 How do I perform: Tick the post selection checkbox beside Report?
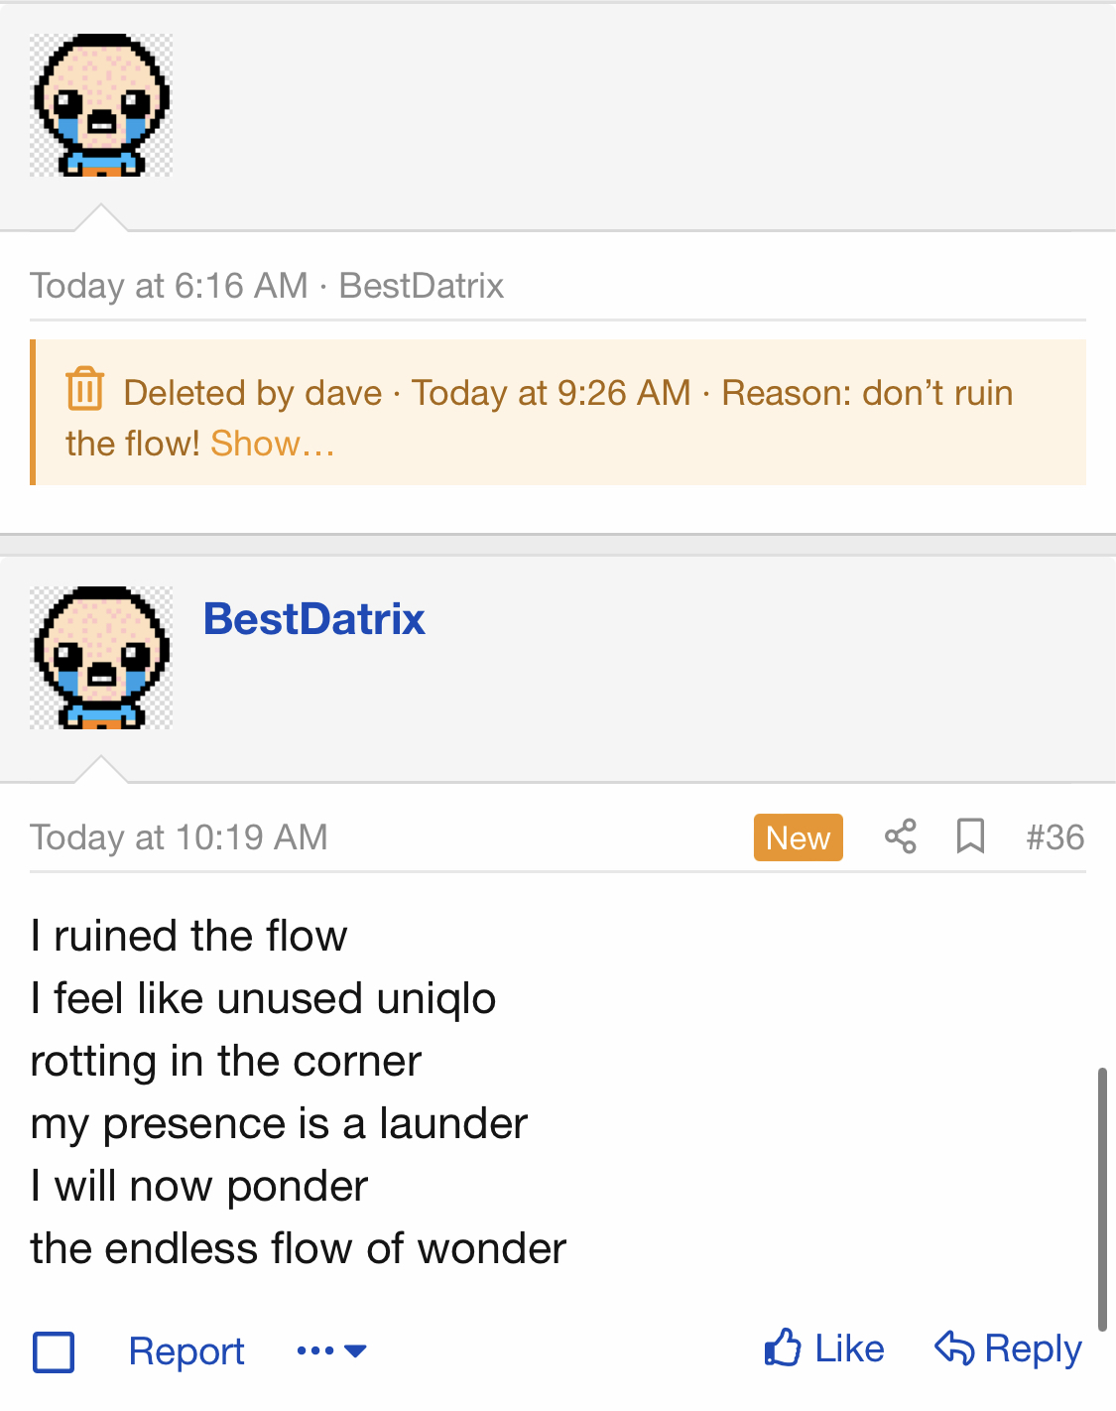click(x=54, y=1351)
